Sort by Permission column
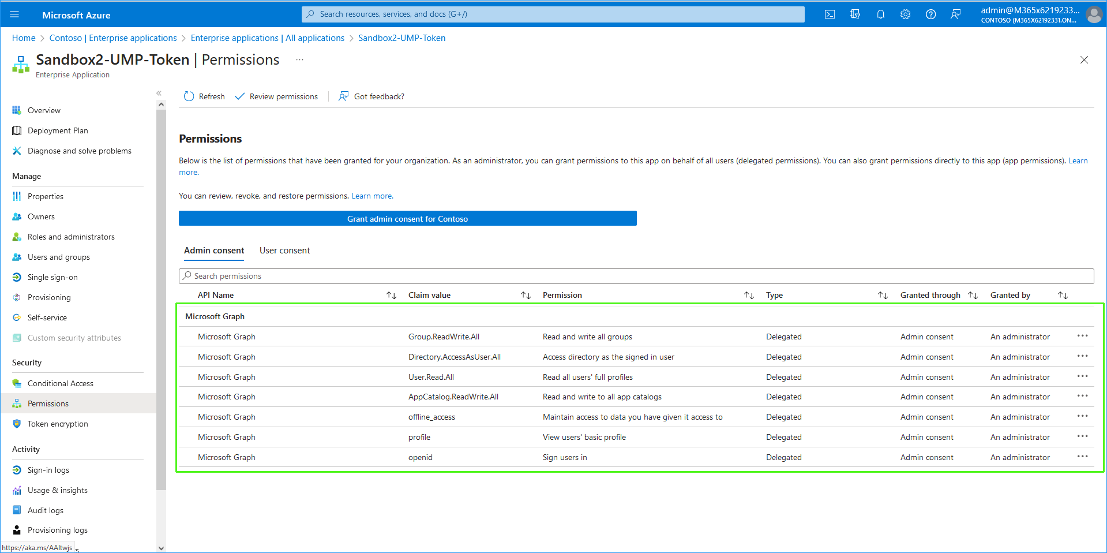Image resolution: width=1107 pixels, height=553 pixels. coord(749,295)
